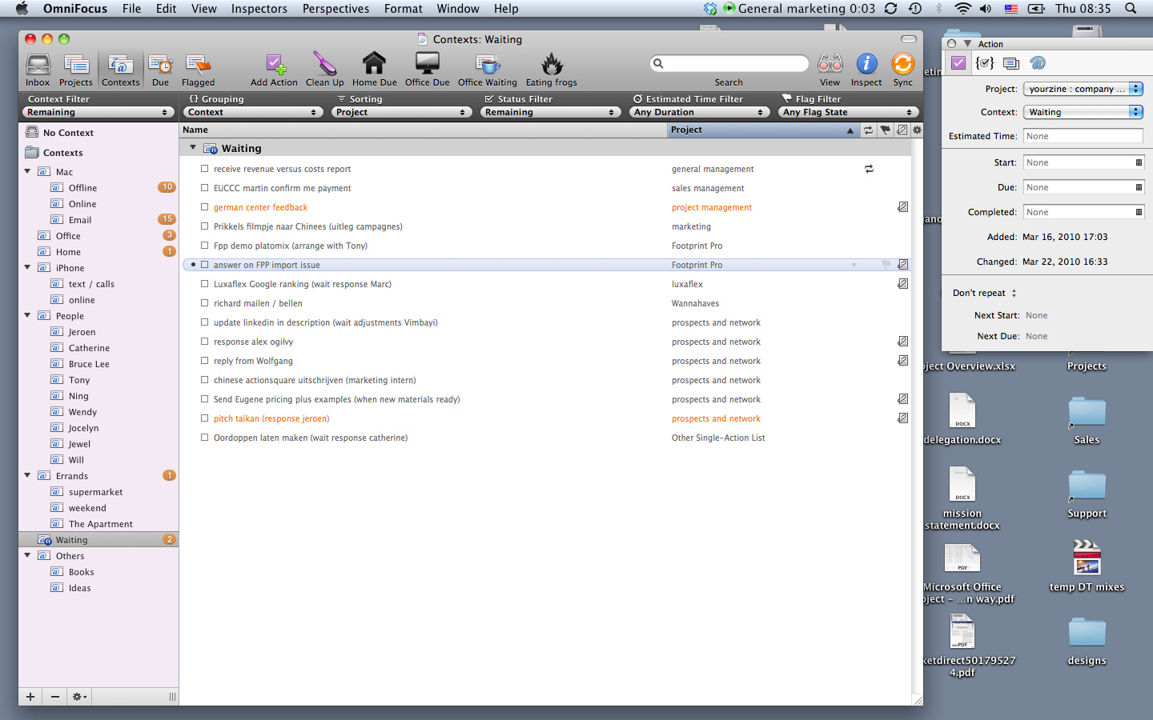The image size is (1153, 720).
Task: Add a new action with Add Action
Action: (x=274, y=70)
